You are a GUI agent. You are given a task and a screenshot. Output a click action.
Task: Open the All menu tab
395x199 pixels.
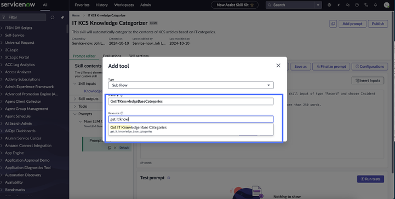[45, 5]
